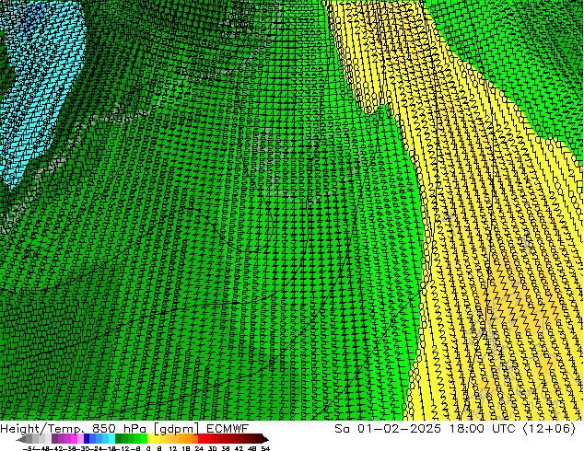Screen dimensions: 584x451
Task: Click the bright red legend swatch above 24
Action: (201, 438)
